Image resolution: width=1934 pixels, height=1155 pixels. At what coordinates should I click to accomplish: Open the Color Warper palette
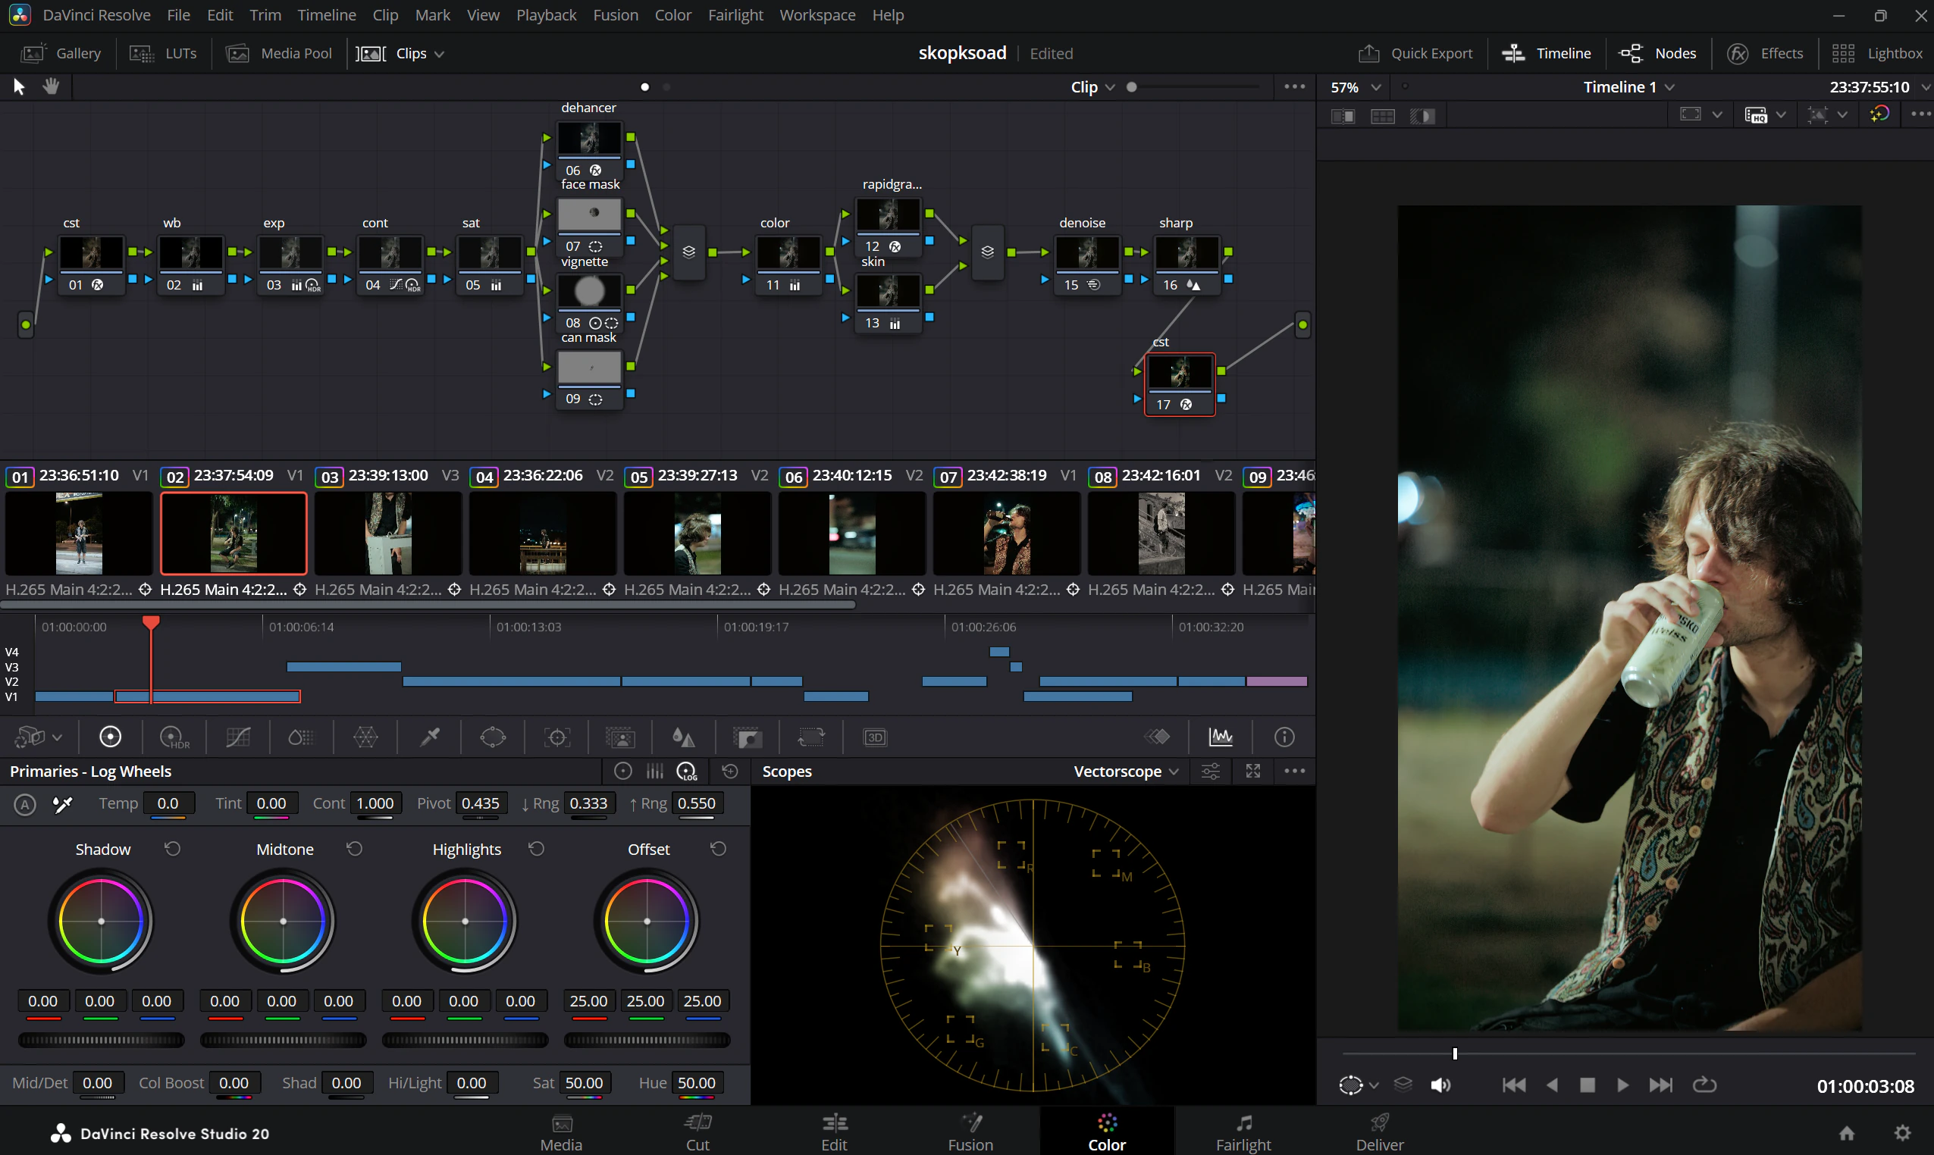[365, 736]
